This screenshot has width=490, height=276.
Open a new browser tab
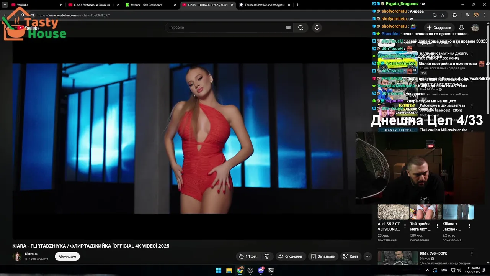(x=297, y=5)
